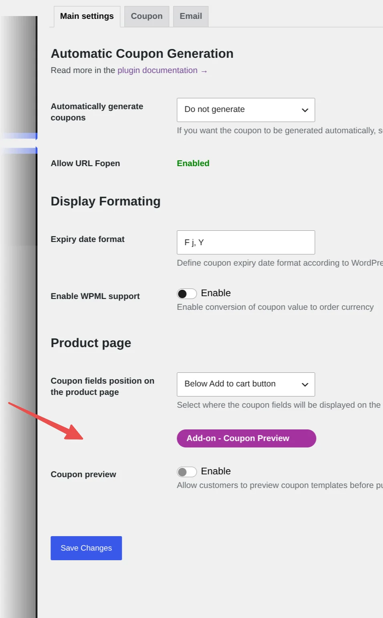Viewport: 383px width, 618px height.
Task: Click the green Enabled status text
Action: pos(193,163)
